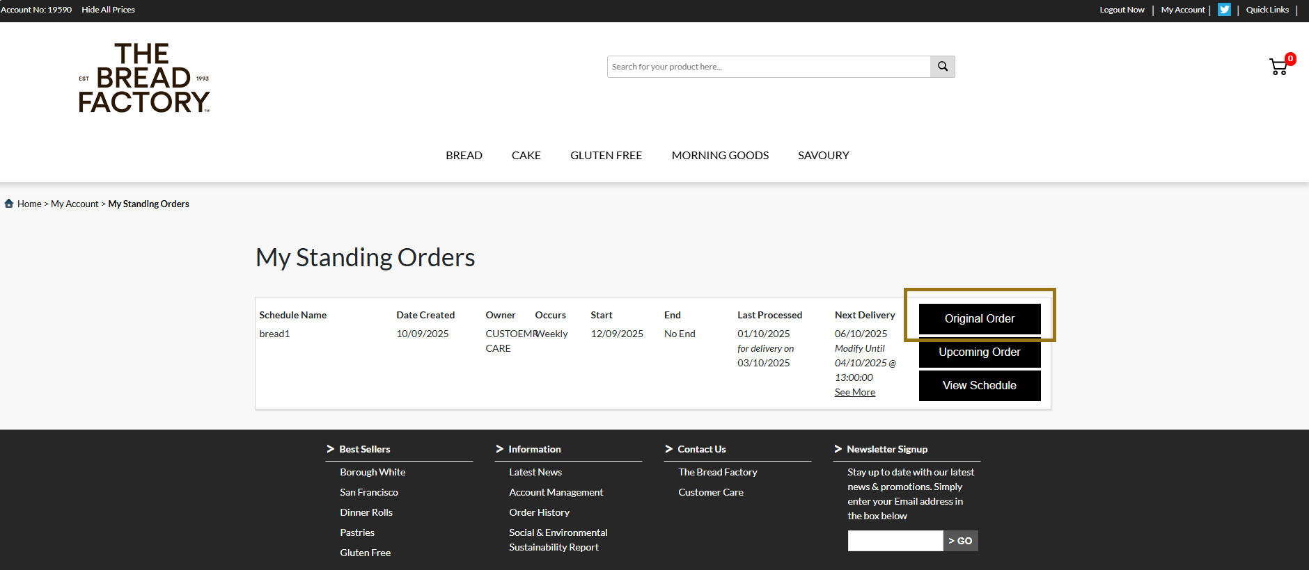Click the search magnifier button

click(x=943, y=67)
